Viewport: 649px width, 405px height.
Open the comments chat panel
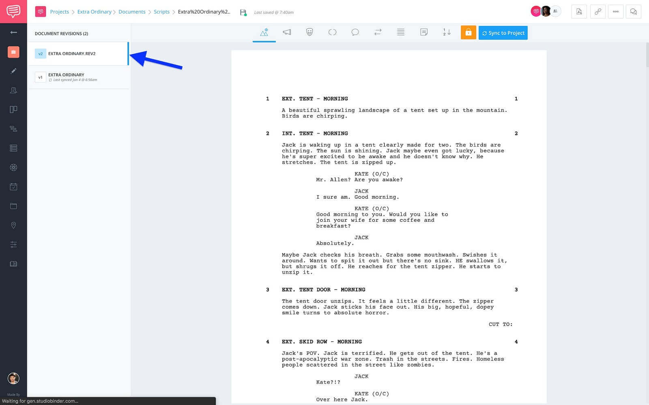(x=633, y=12)
